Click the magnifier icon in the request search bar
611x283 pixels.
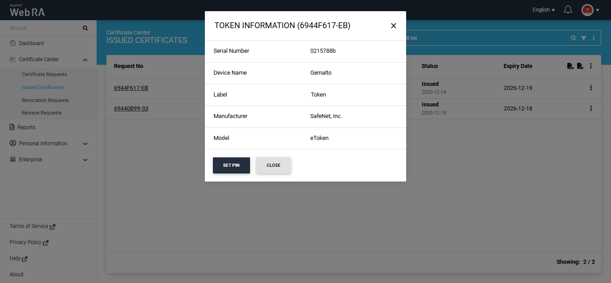[x=573, y=38]
